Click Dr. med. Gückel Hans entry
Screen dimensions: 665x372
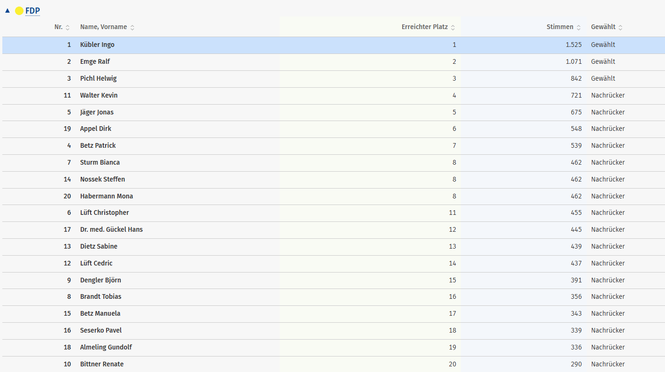click(111, 230)
